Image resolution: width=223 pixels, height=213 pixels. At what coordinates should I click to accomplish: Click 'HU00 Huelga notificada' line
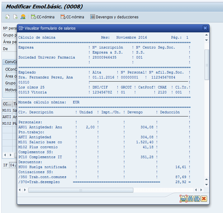(x=42, y=167)
